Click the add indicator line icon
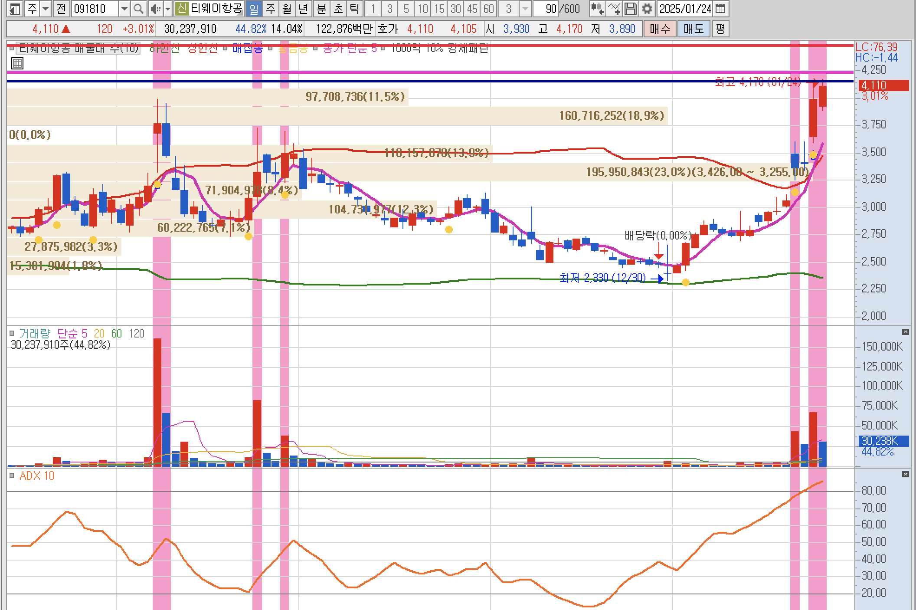The image size is (916, 610). pyautogui.click(x=614, y=9)
